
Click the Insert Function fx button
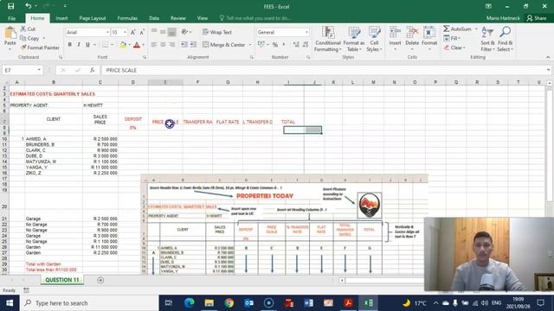click(x=93, y=70)
